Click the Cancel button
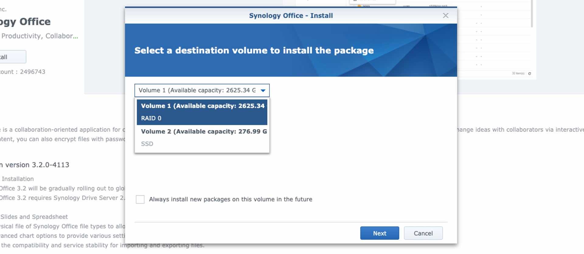The width and height of the screenshot is (584, 254). click(x=423, y=233)
